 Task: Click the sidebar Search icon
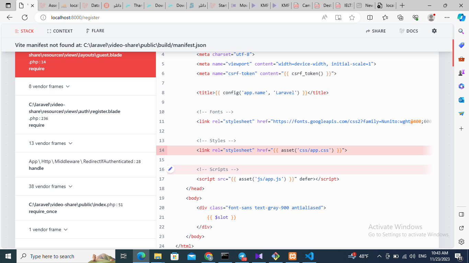click(x=461, y=32)
